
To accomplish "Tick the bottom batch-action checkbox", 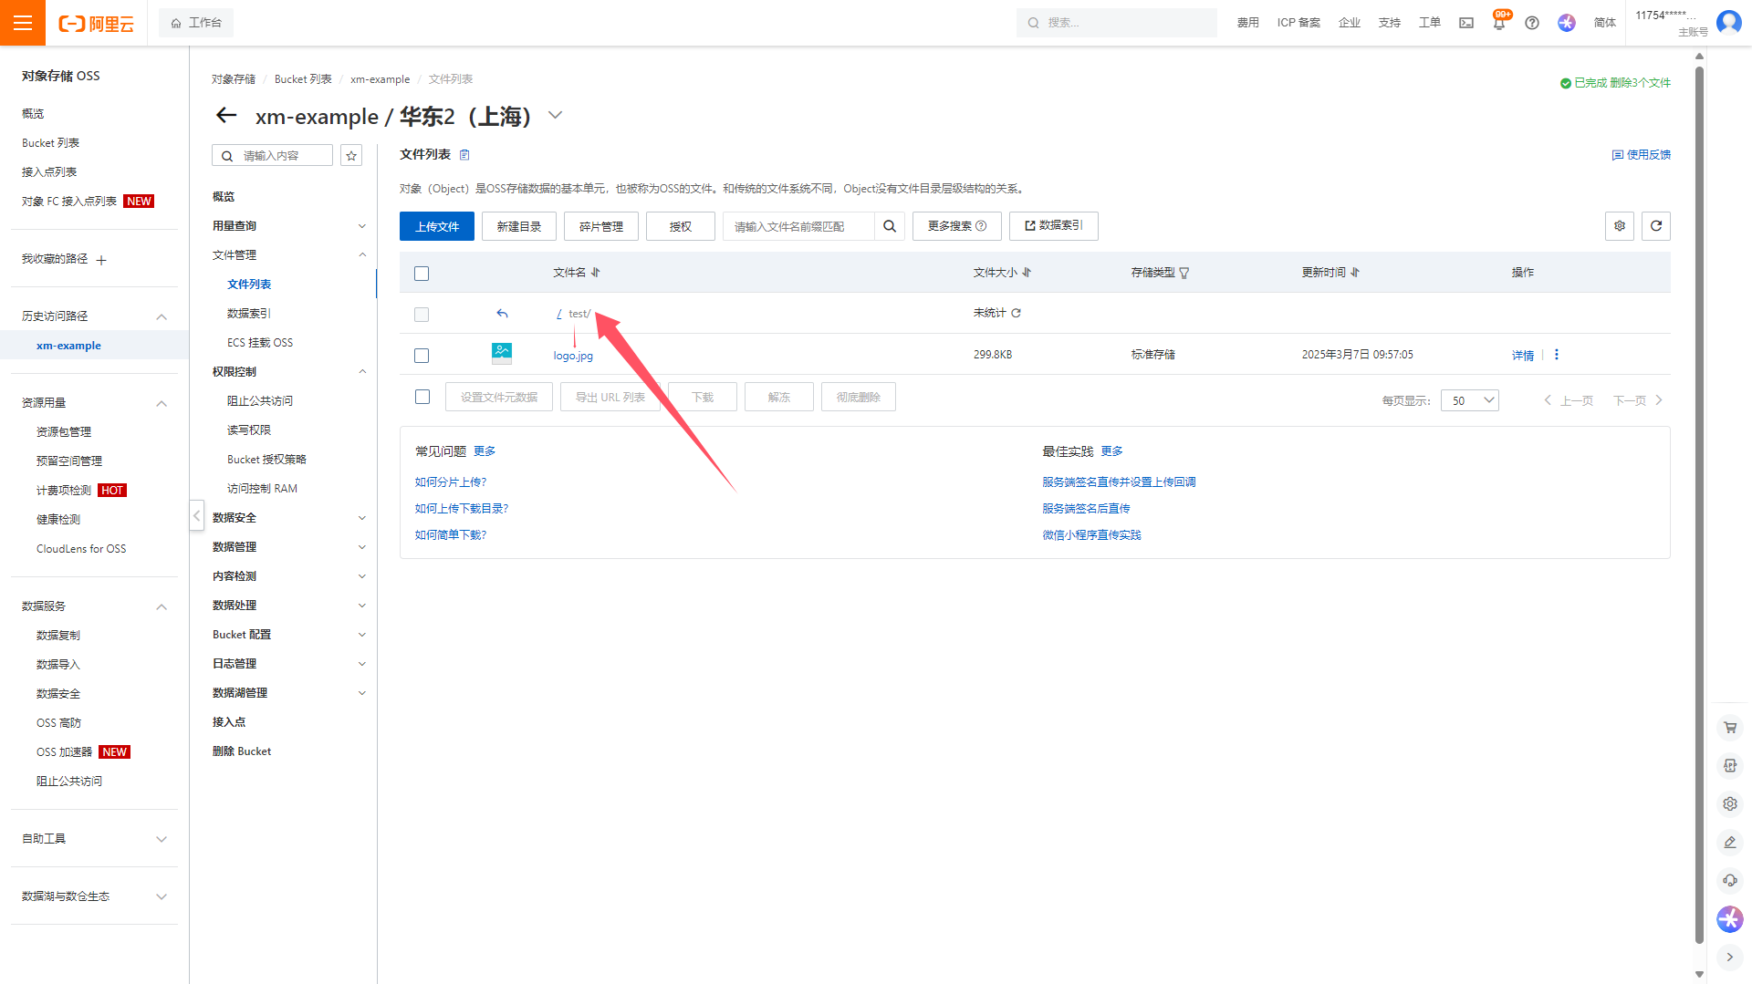I will 422,397.
